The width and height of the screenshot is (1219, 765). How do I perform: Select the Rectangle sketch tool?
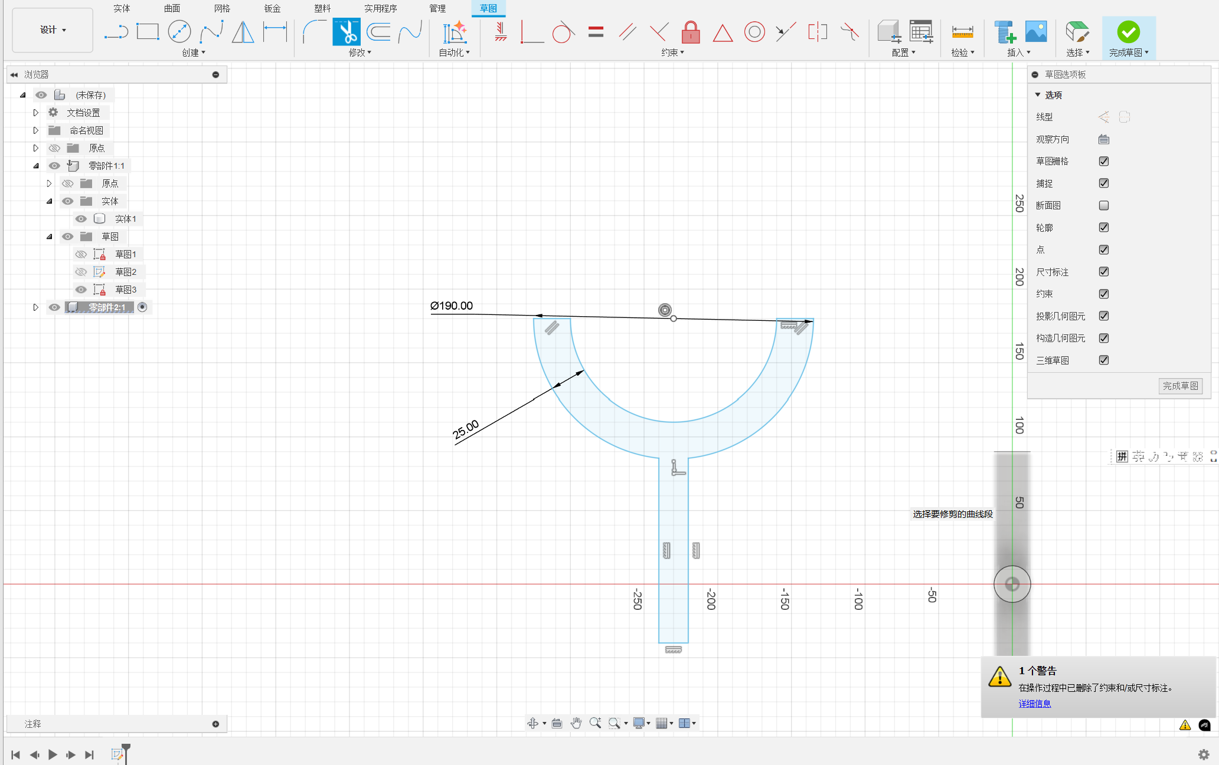148,31
